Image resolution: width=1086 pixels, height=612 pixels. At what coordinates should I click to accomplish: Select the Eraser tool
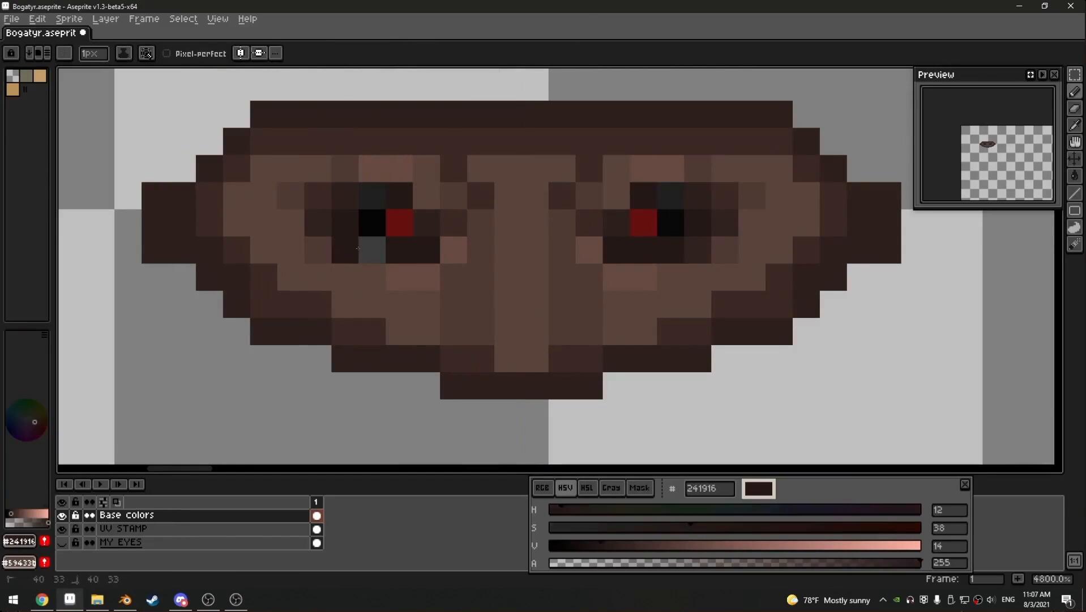point(1074,109)
